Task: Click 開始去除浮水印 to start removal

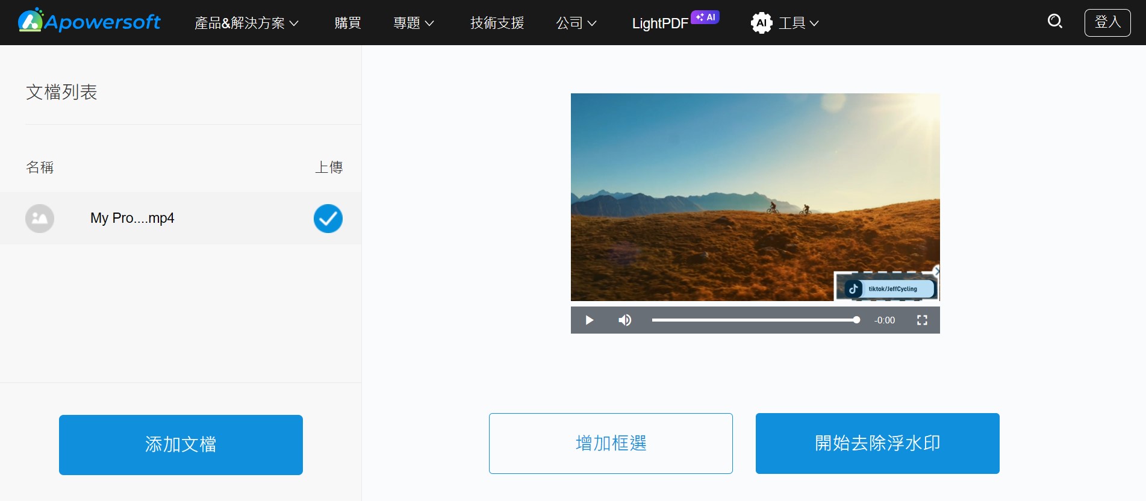Action: pos(877,443)
